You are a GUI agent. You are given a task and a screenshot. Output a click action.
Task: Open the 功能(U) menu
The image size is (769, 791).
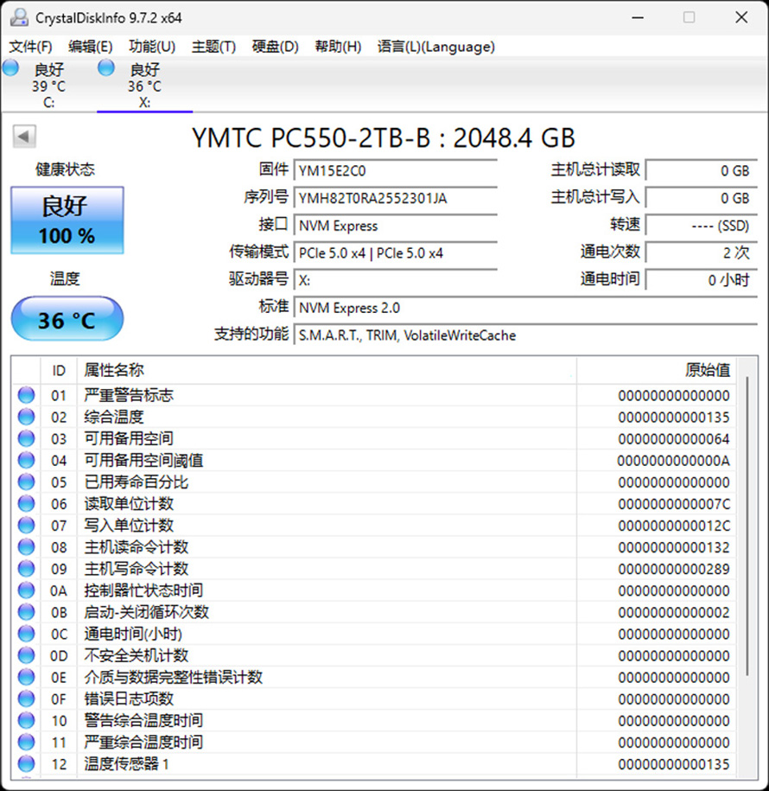[151, 47]
